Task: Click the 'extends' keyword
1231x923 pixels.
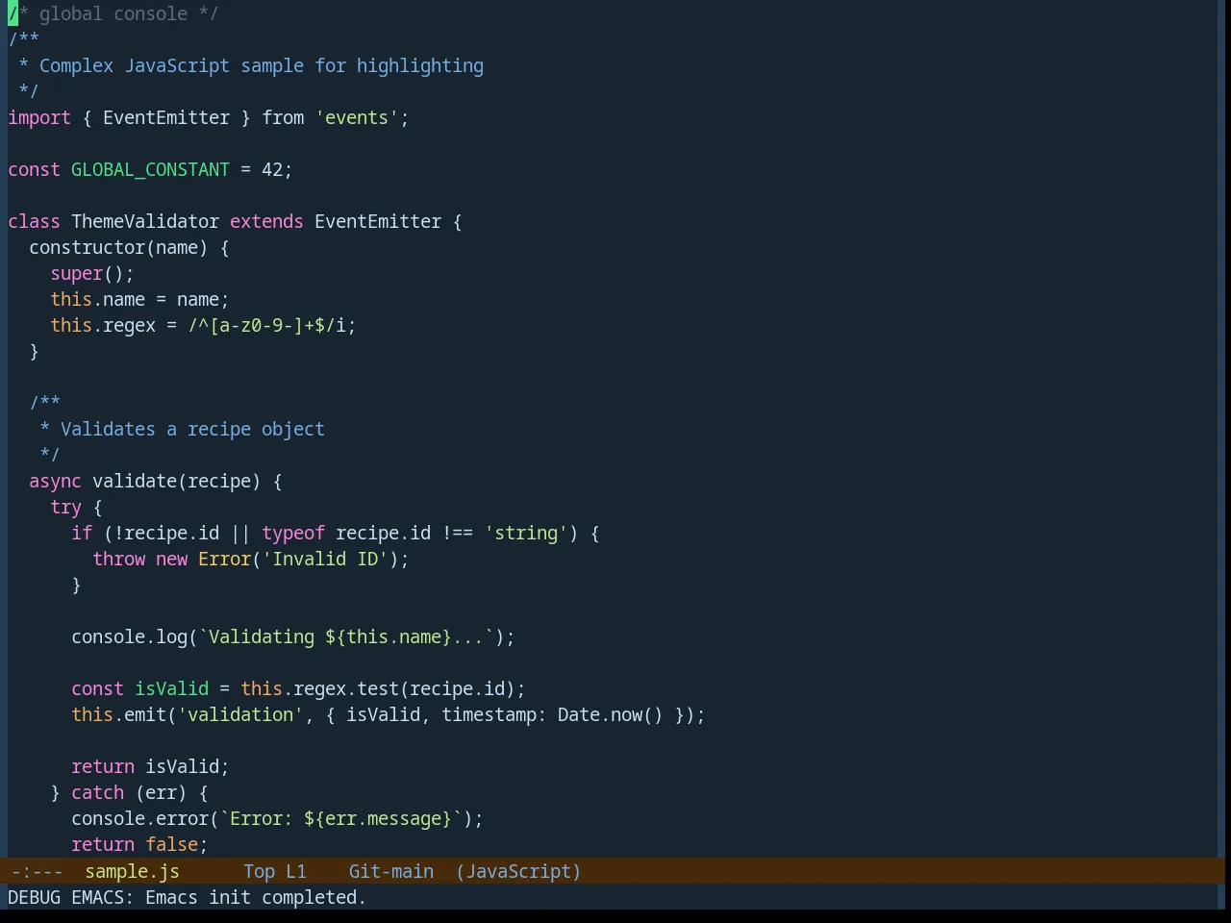Action: click(266, 221)
